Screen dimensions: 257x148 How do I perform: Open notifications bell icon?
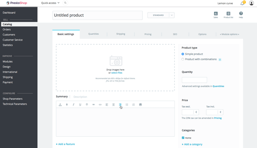point(242,3)
